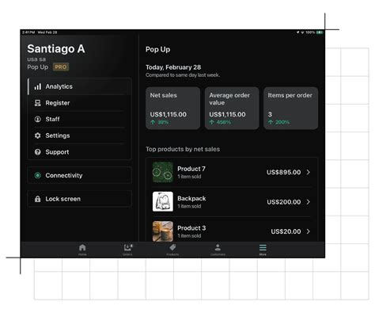The image size is (375, 313).
Task: Click the Product 3 thumbnail image
Action: [163, 231]
